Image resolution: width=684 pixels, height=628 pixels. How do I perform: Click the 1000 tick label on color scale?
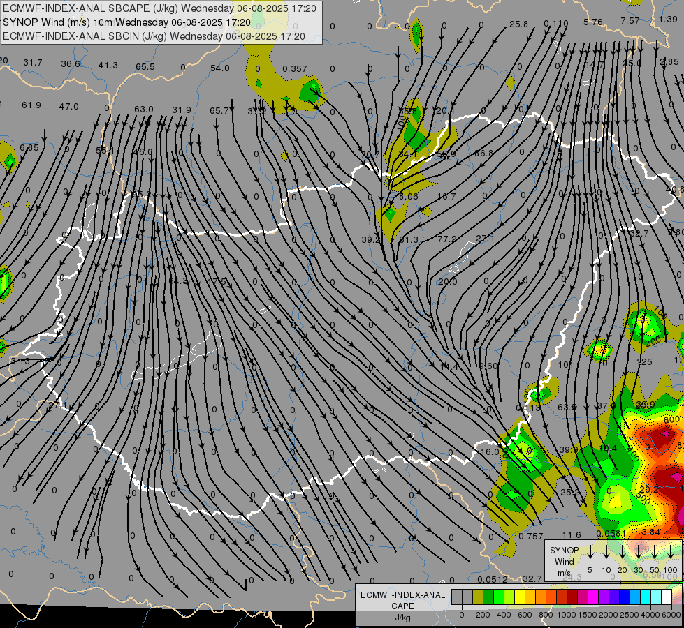point(566,615)
